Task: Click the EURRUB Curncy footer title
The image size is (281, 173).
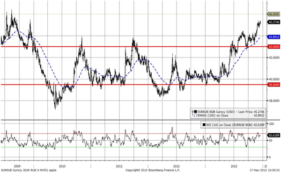Action: click(29, 170)
